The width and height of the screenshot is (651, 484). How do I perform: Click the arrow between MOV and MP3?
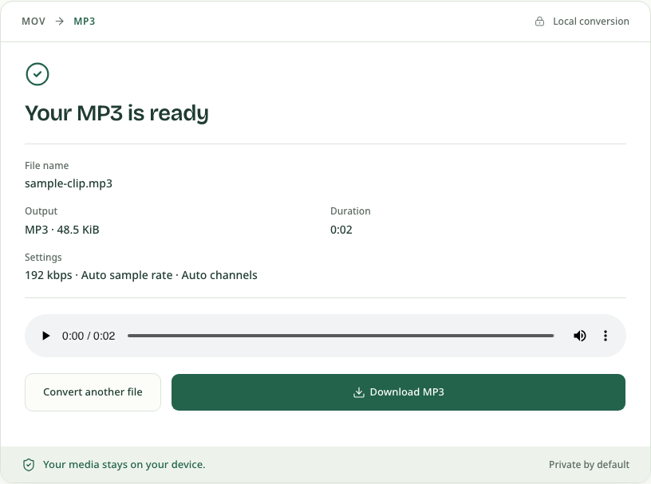point(60,22)
